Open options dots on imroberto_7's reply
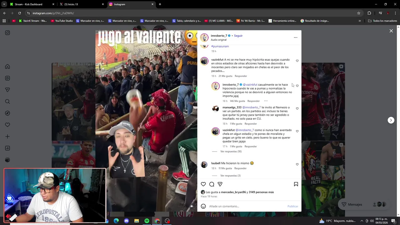The height and width of the screenshot is (225, 400). [266, 101]
